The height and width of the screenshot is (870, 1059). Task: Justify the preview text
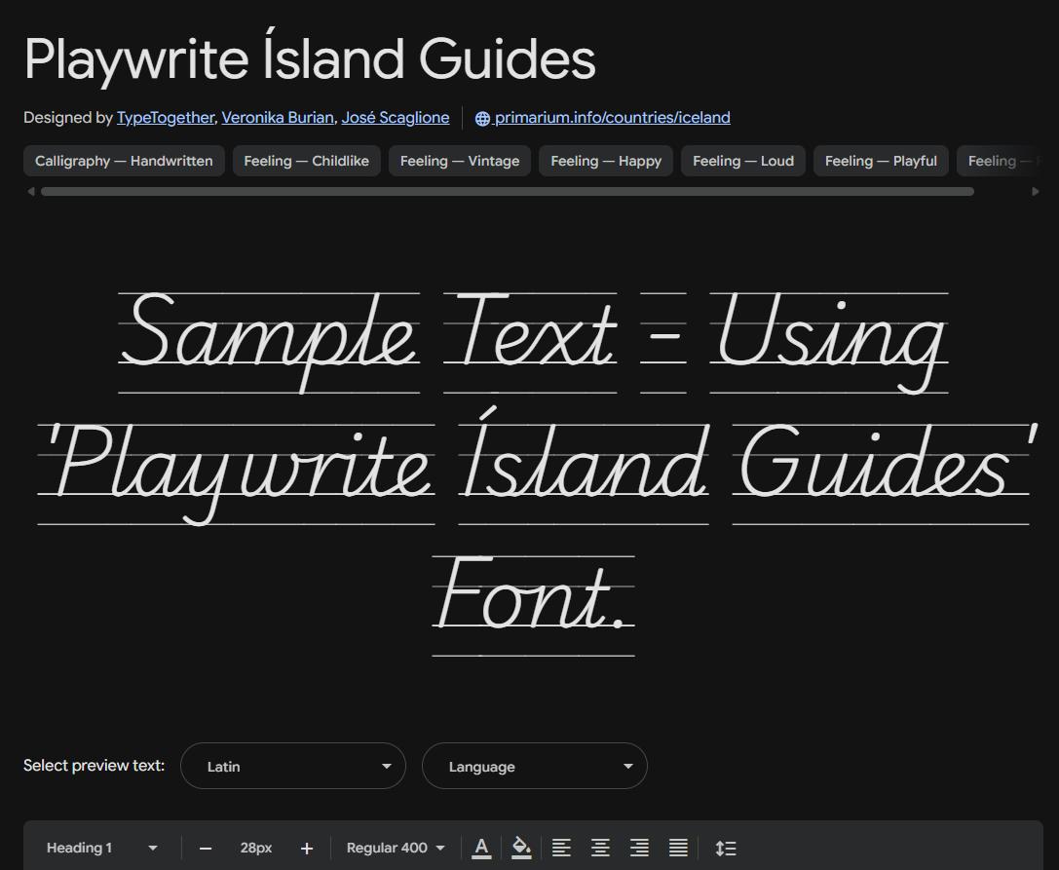(678, 848)
